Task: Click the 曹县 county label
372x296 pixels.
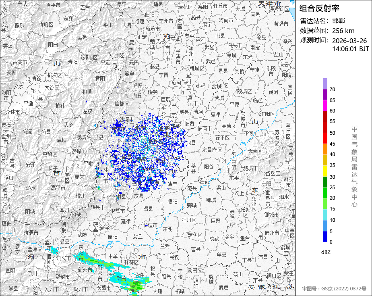Action: coord(196,249)
